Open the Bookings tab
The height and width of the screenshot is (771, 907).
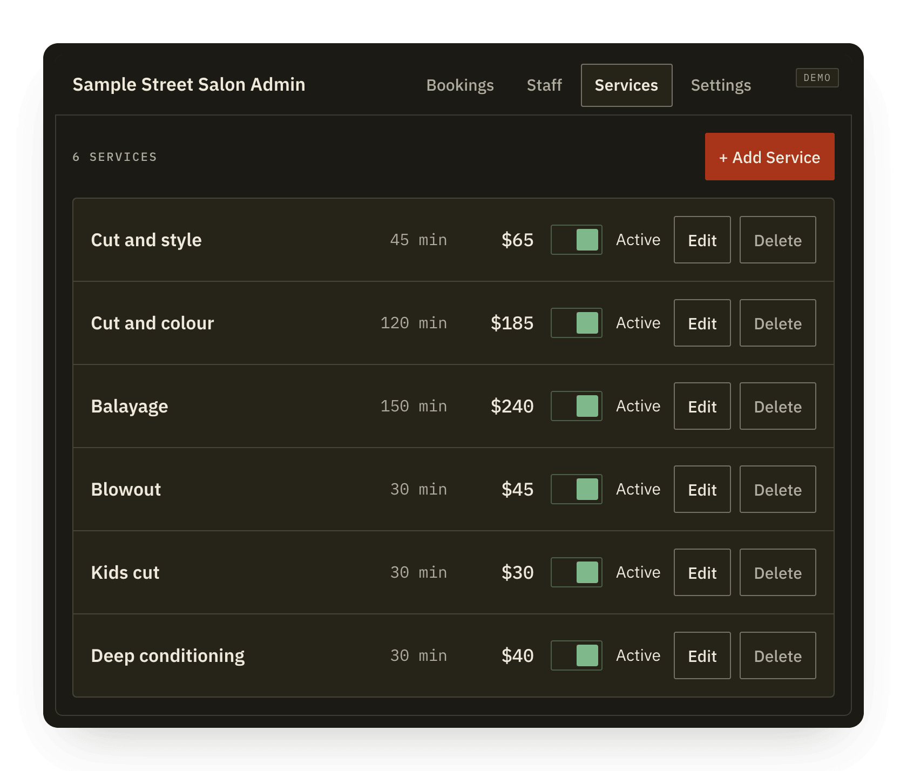pyautogui.click(x=460, y=85)
